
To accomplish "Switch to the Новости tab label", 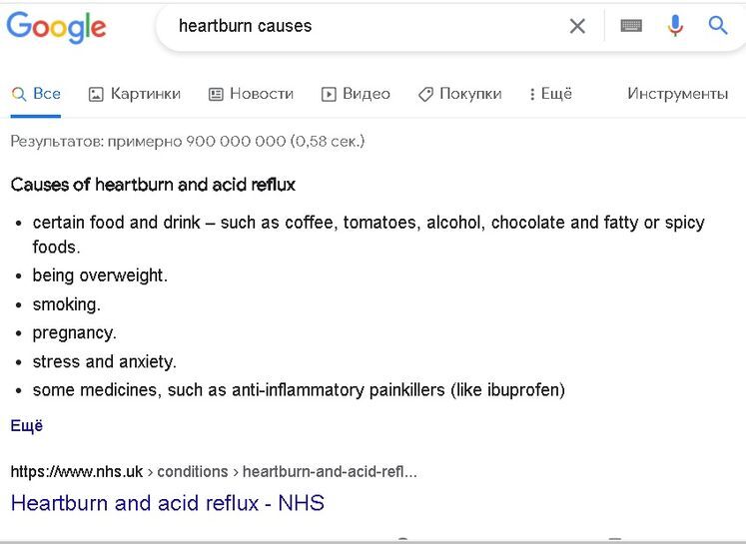I will pos(262,94).
